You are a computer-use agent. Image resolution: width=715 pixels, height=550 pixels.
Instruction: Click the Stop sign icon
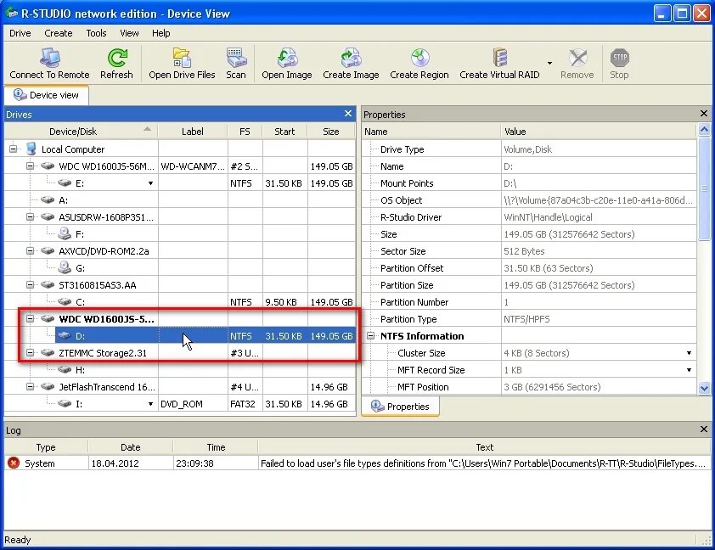click(619, 58)
